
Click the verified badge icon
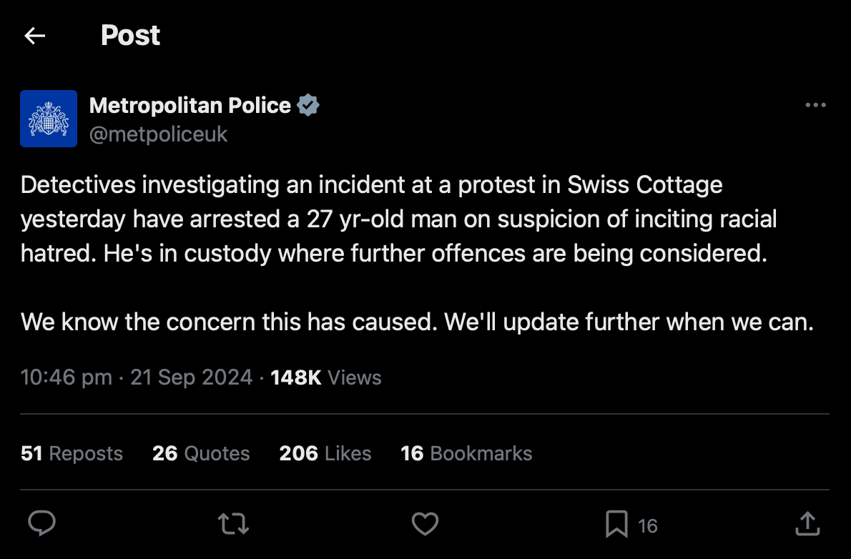pyautogui.click(x=308, y=105)
